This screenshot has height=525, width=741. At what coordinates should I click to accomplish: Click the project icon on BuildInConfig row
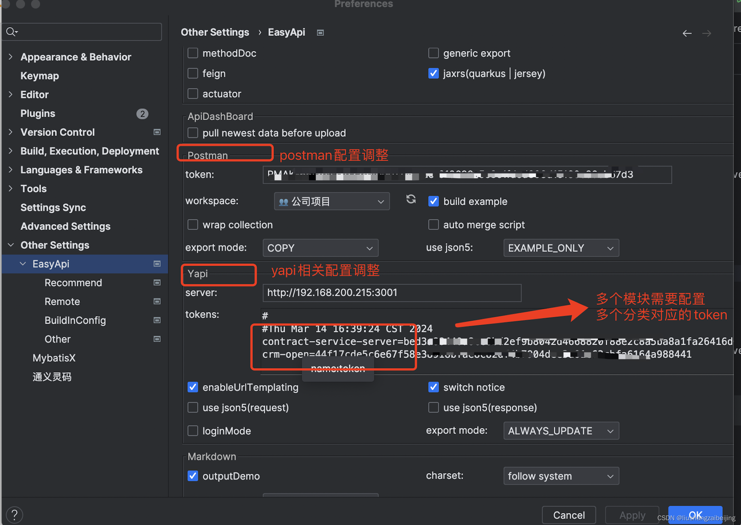(157, 320)
